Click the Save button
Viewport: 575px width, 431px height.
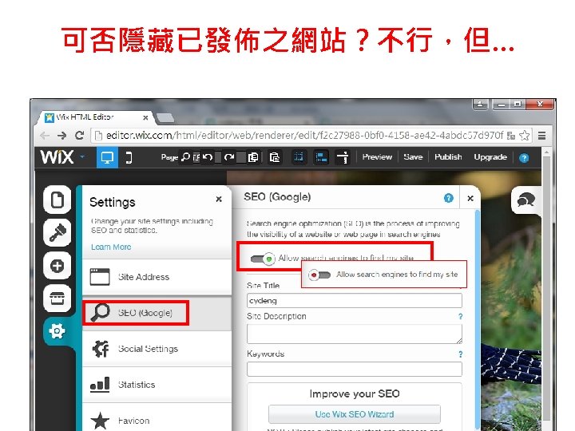(413, 157)
